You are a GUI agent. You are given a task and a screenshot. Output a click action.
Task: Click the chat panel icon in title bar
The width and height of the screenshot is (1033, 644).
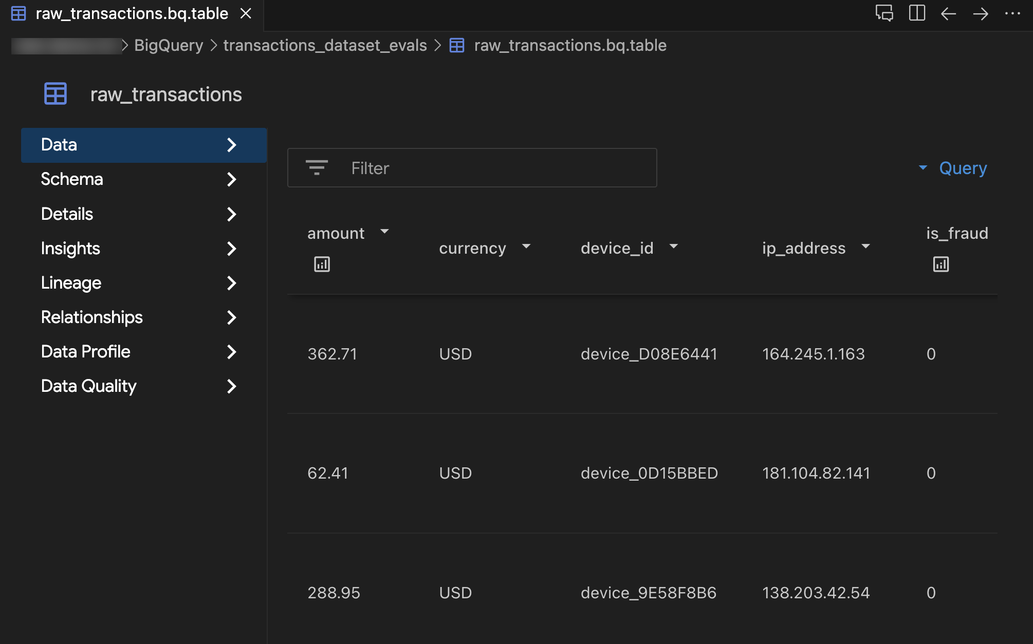coord(884,13)
